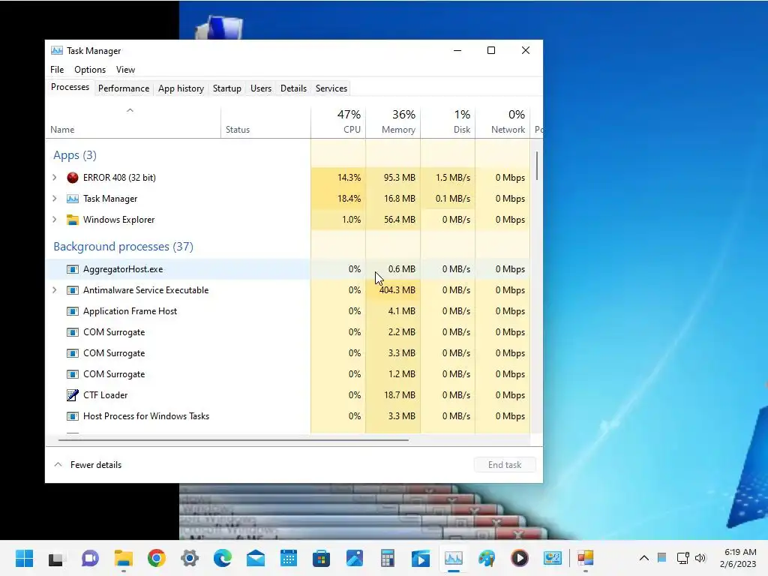Open Settings gear in the taskbar
This screenshot has width=768, height=576.
tap(190, 558)
